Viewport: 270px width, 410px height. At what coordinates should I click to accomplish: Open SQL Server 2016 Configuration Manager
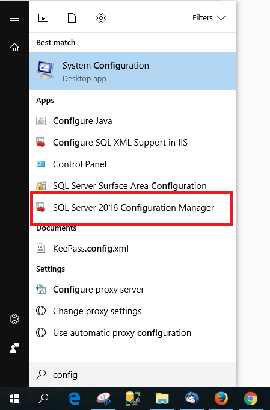click(132, 208)
